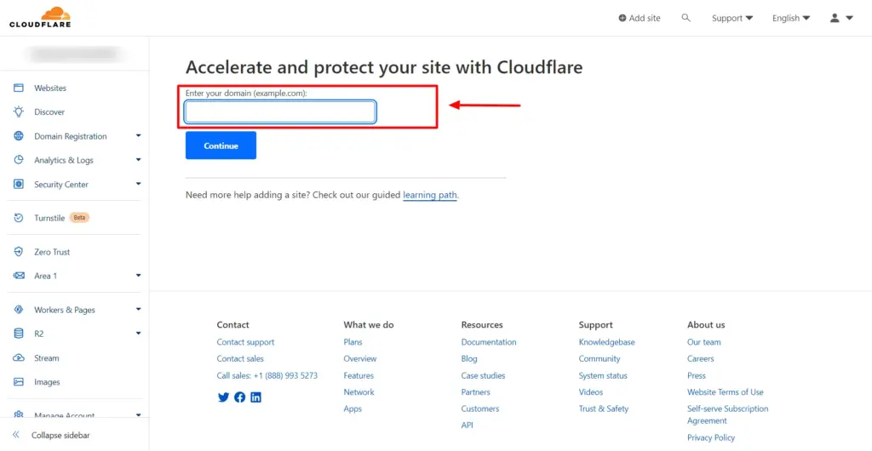The width and height of the screenshot is (872, 451).
Task: Expand Security Center submenu arrow
Action: (139, 183)
